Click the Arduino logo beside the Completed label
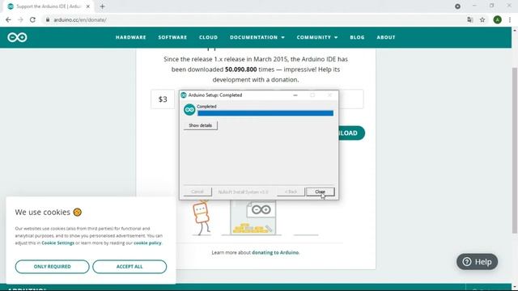Viewport: 518px width, 291px height. coord(189,110)
